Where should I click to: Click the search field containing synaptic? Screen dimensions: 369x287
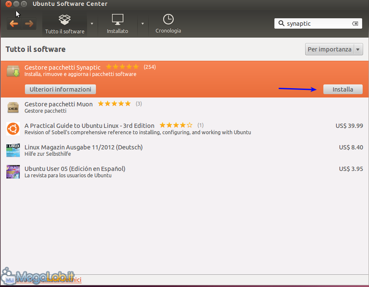(x=318, y=24)
